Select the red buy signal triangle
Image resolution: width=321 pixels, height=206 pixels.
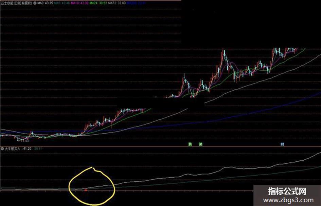click(86, 190)
